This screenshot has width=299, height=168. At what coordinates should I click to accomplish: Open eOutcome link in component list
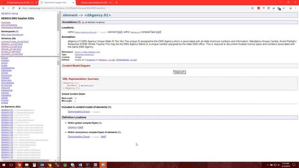pos(6,75)
